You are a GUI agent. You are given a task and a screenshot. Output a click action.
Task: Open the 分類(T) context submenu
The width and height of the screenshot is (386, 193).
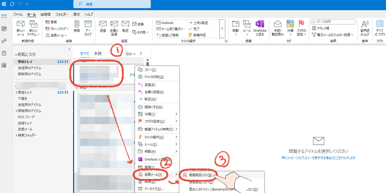coord(158,114)
